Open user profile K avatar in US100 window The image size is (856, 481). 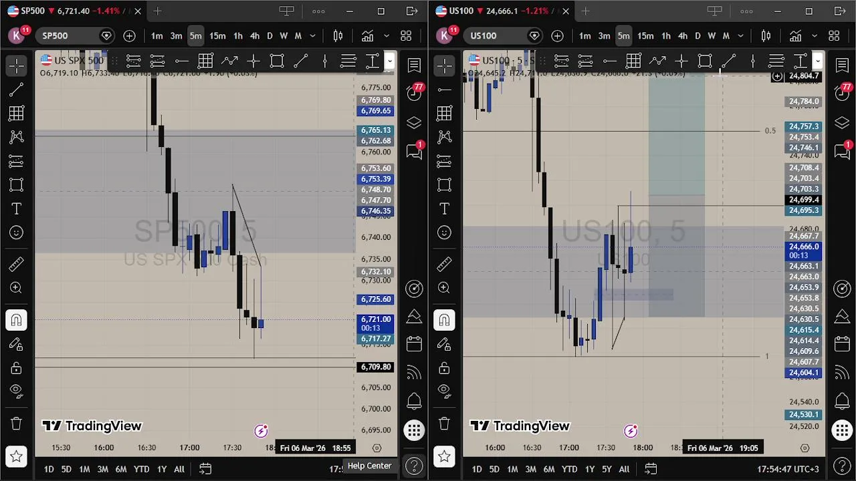(x=444, y=36)
